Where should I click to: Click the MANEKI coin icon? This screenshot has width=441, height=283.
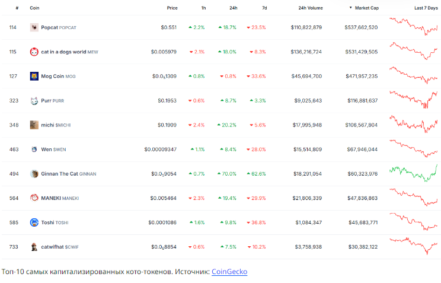(34, 198)
